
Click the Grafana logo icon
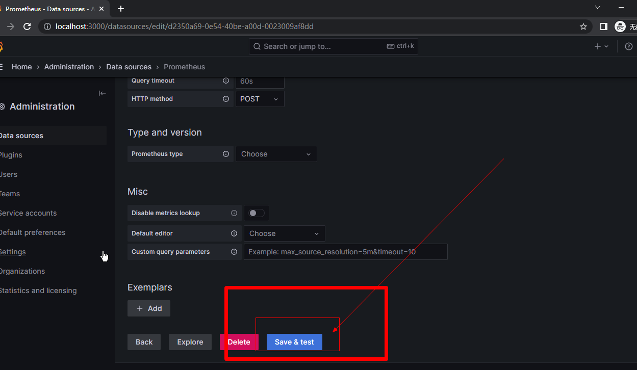tap(1, 46)
